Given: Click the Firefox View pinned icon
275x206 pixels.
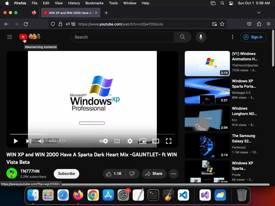Looking at the screenshot, I should tap(34, 13).
